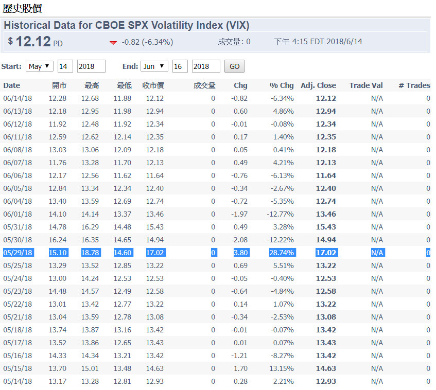Click the Date column header
Image resolution: width=436 pixels, height=390 pixels.
[12, 85]
